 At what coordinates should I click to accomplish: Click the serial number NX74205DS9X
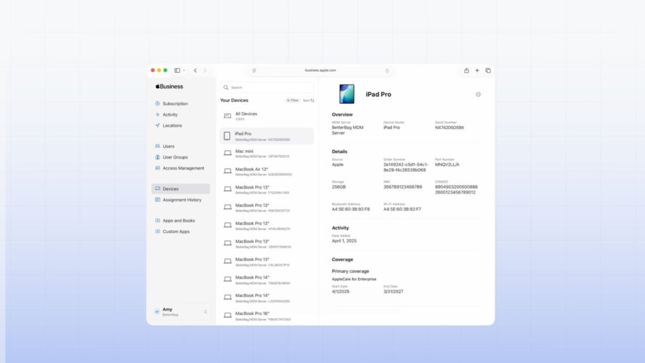tap(450, 127)
